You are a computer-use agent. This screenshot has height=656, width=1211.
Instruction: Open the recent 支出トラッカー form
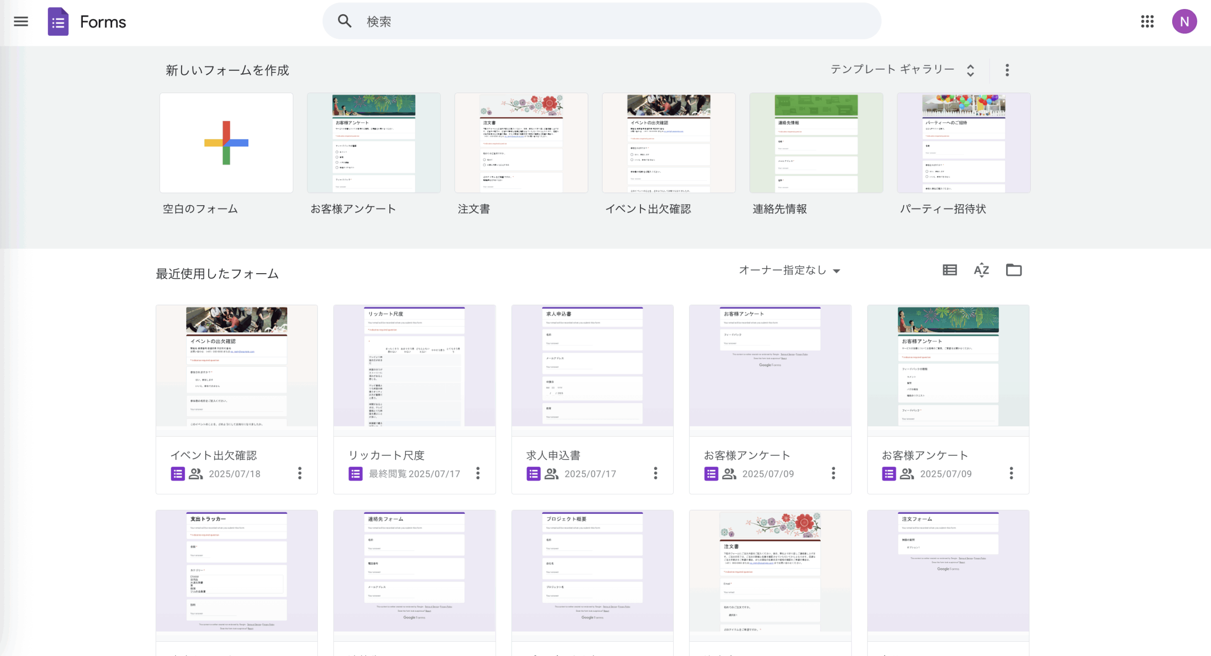point(236,572)
